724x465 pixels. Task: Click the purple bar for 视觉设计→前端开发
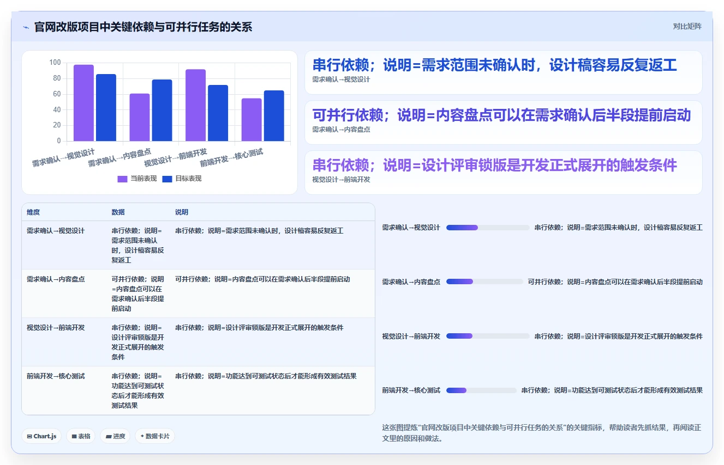(195, 105)
